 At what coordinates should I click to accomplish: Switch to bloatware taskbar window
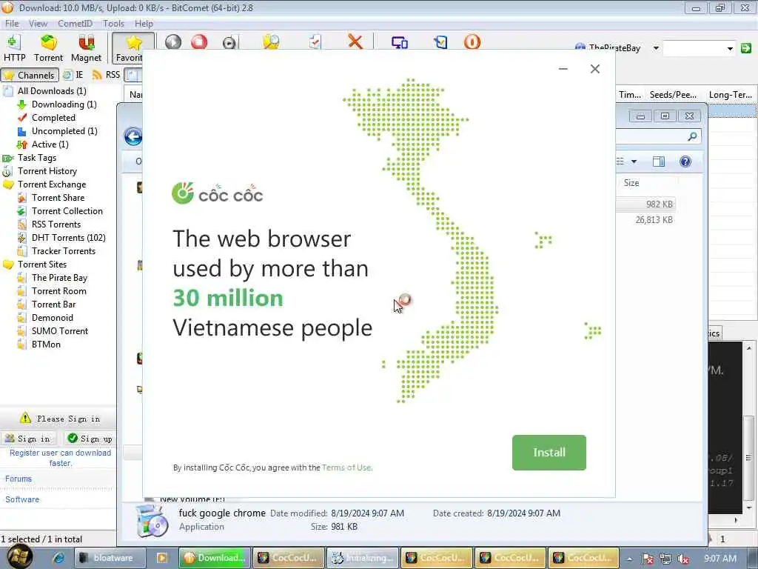[x=110, y=558]
